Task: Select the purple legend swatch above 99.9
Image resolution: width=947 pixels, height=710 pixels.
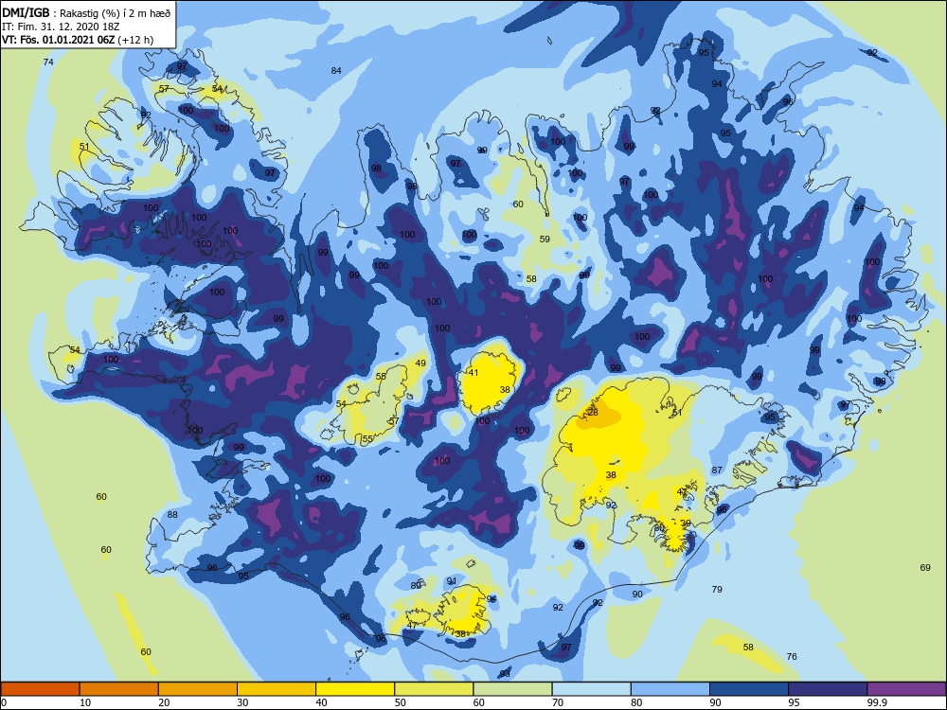Action: coord(906,689)
